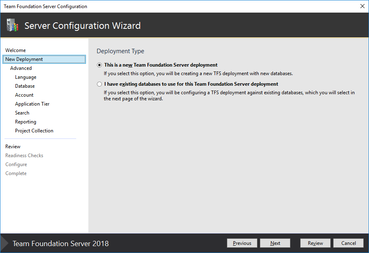Click the arrow icon beside Team Foundation Server 2018
The height and width of the screenshot is (253, 369).
(4, 243)
